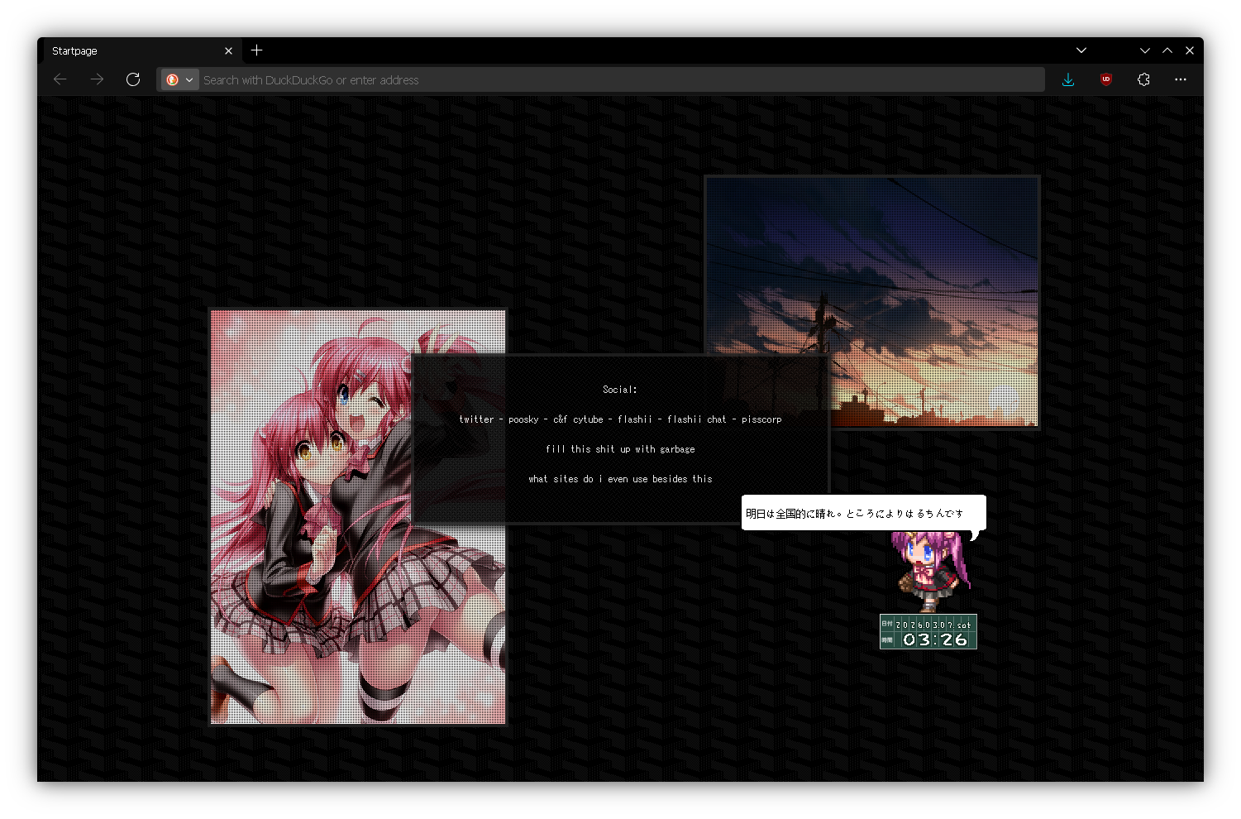
Task: Navigate forward using the forward arrow
Action: coord(97,79)
